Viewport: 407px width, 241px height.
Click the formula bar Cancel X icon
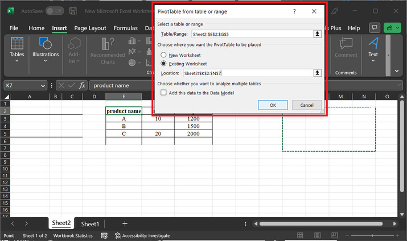click(61, 85)
